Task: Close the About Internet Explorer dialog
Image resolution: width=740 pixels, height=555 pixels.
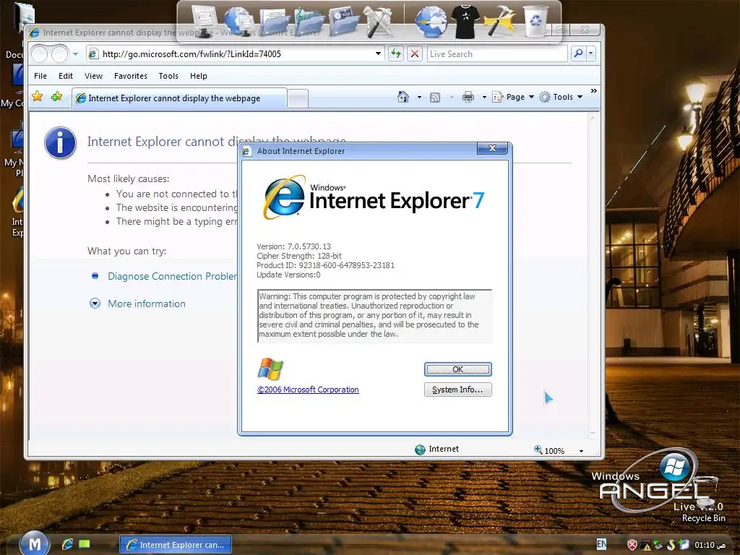Action: (492, 148)
